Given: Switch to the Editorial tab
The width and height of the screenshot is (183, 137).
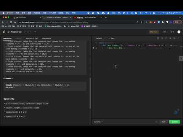Looking at the screenshot, I should (x=18, y=38).
